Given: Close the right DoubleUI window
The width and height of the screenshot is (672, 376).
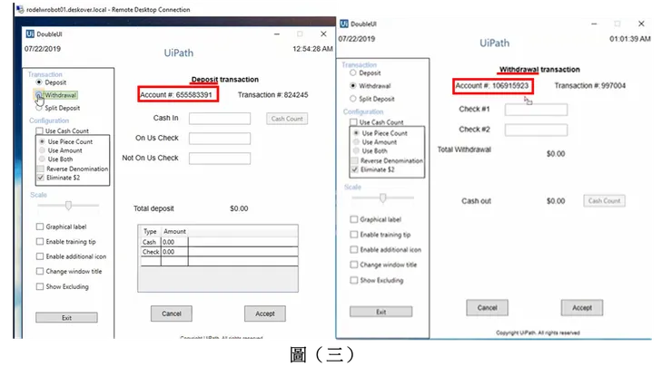Looking at the screenshot, I should coord(641,24).
